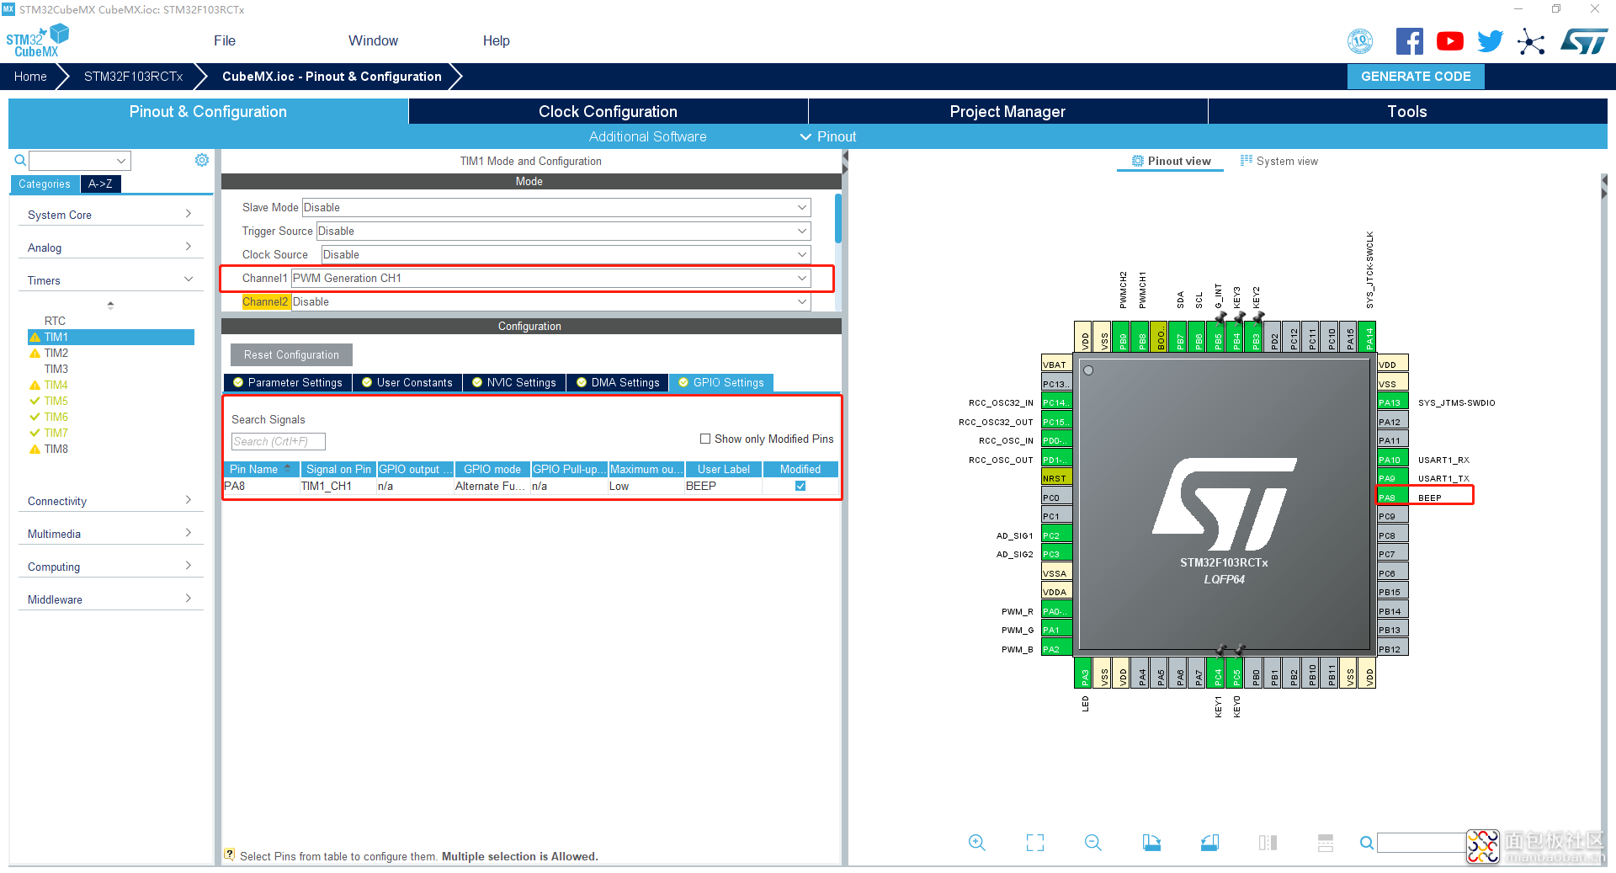Expand the Middleware category
1616x873 pixels.
tap(110, 599)
